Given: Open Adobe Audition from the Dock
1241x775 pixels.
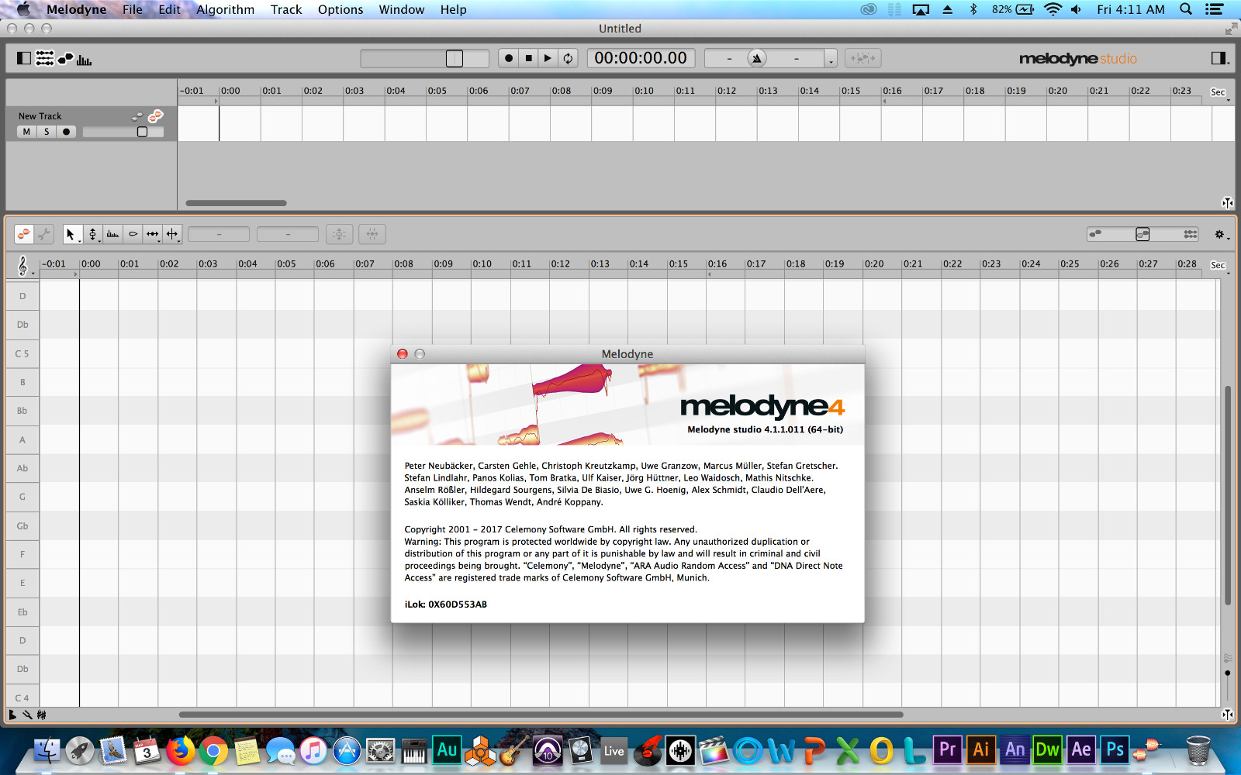Looking at the screenshot, I should [447, 750].
